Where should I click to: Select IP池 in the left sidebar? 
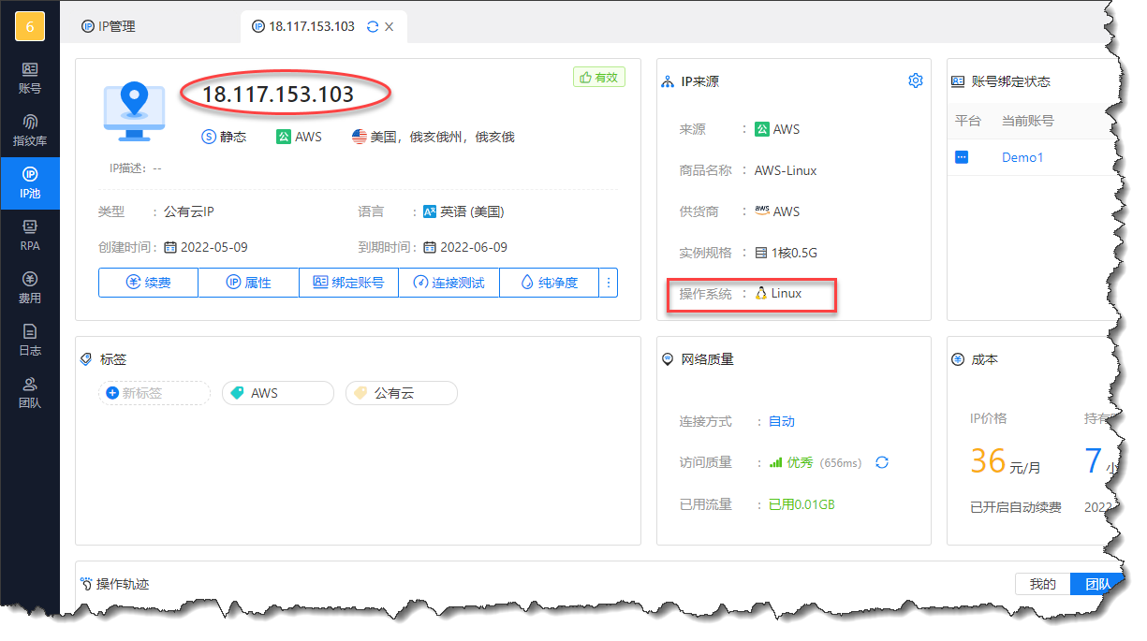pos(30,182)
